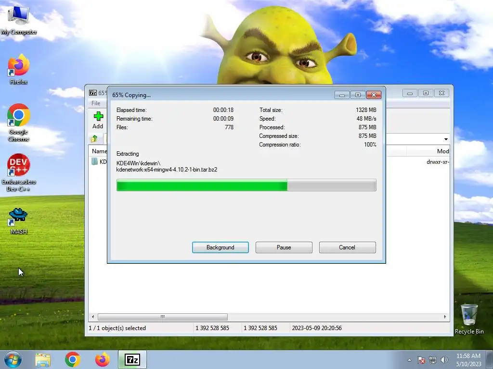493x369 pixels.
Task: Maximize the 7-Zip file manager window
Action: (426, 93)
